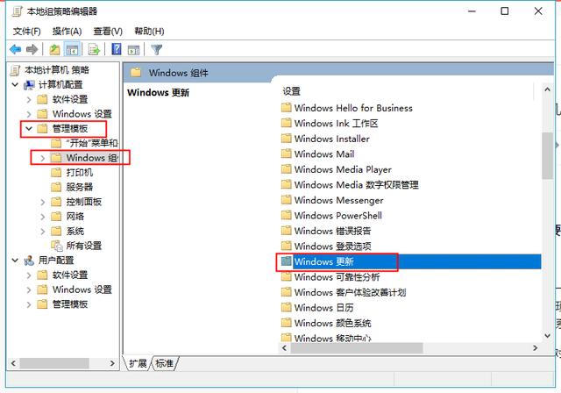Expand the Windows 组件 tree node
This screenshot has height=393, width=561.
click(x=43, y=158)
